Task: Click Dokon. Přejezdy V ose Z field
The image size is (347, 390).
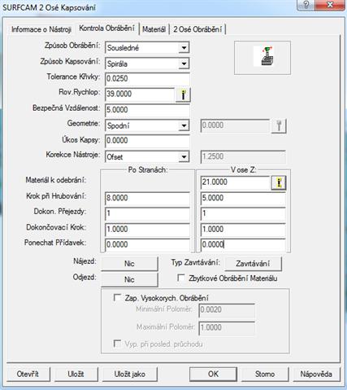Action: pos(243,213)
